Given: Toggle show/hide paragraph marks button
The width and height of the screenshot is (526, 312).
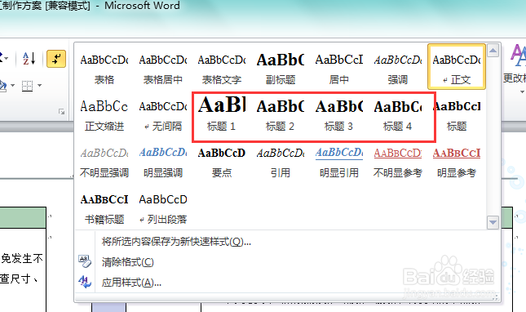Looking at the screenshot, I should 56,59.
